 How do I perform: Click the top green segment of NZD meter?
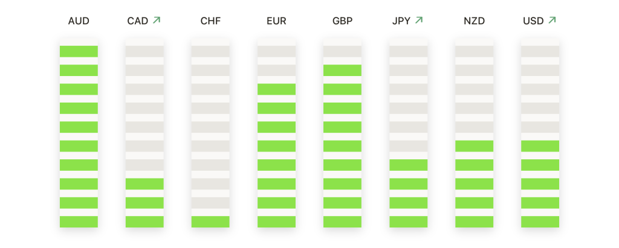474,146
